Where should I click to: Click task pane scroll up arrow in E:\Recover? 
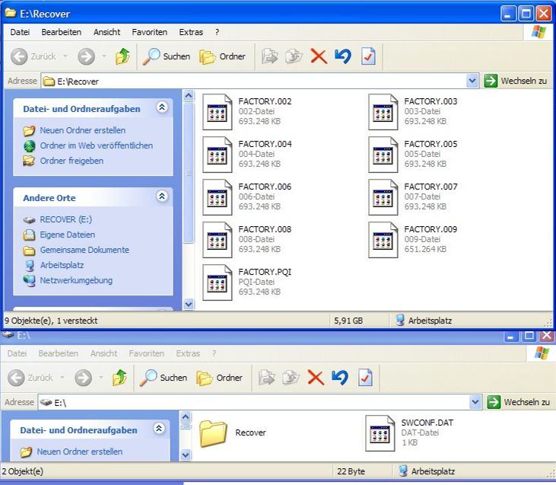(189, 96)
